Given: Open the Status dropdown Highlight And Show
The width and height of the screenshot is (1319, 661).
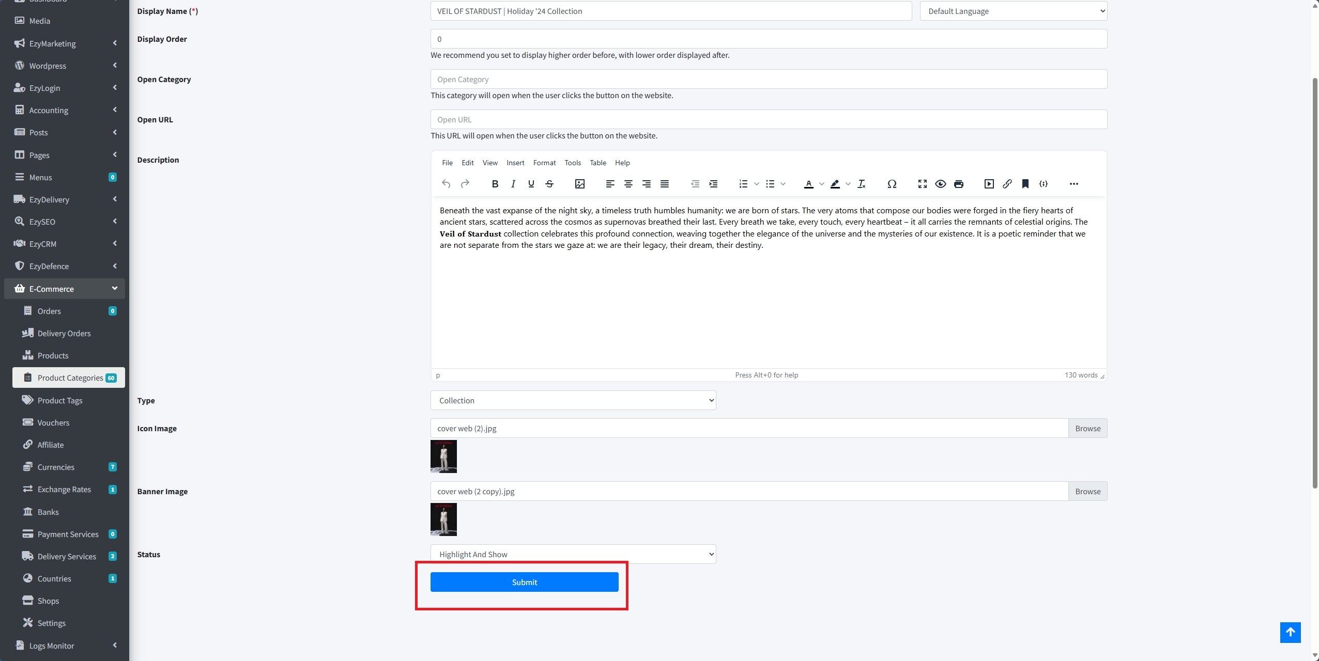Looking at the screenshot, I should [x=573, y=554].
